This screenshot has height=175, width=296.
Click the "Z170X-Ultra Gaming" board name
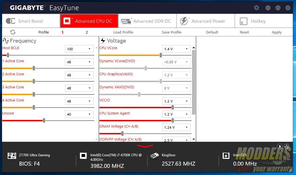click(34, 155)
